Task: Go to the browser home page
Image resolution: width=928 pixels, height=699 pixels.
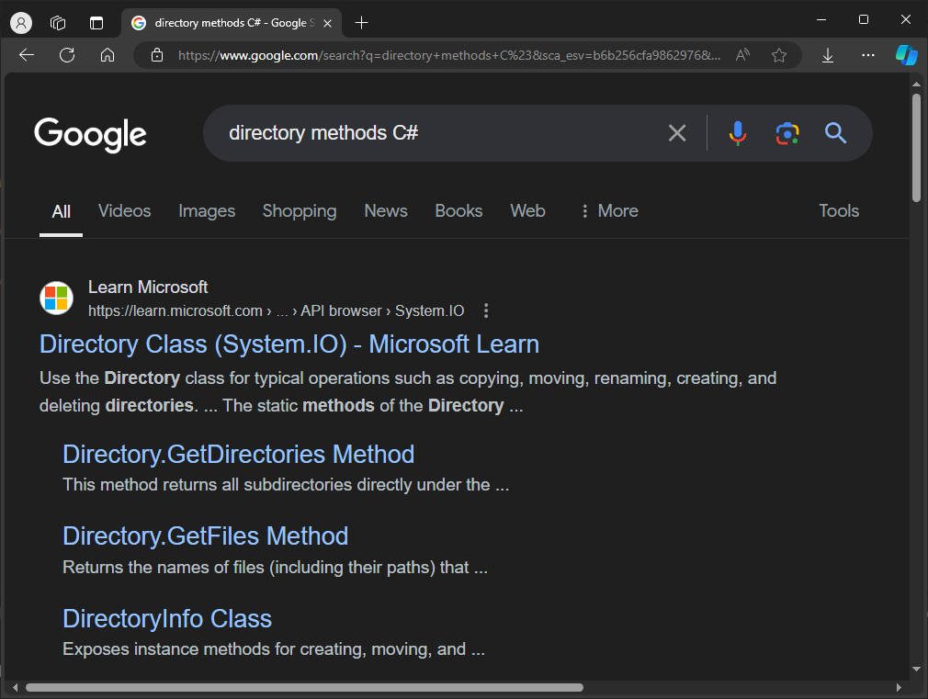Action: [108, 56]
